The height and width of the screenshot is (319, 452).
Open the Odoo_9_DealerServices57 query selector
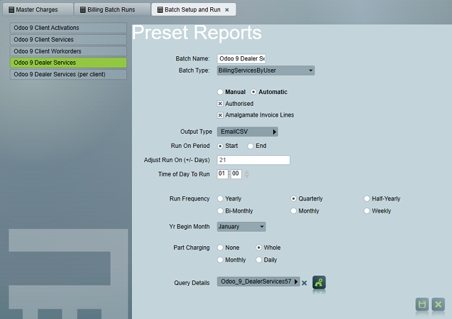point(258,282)
